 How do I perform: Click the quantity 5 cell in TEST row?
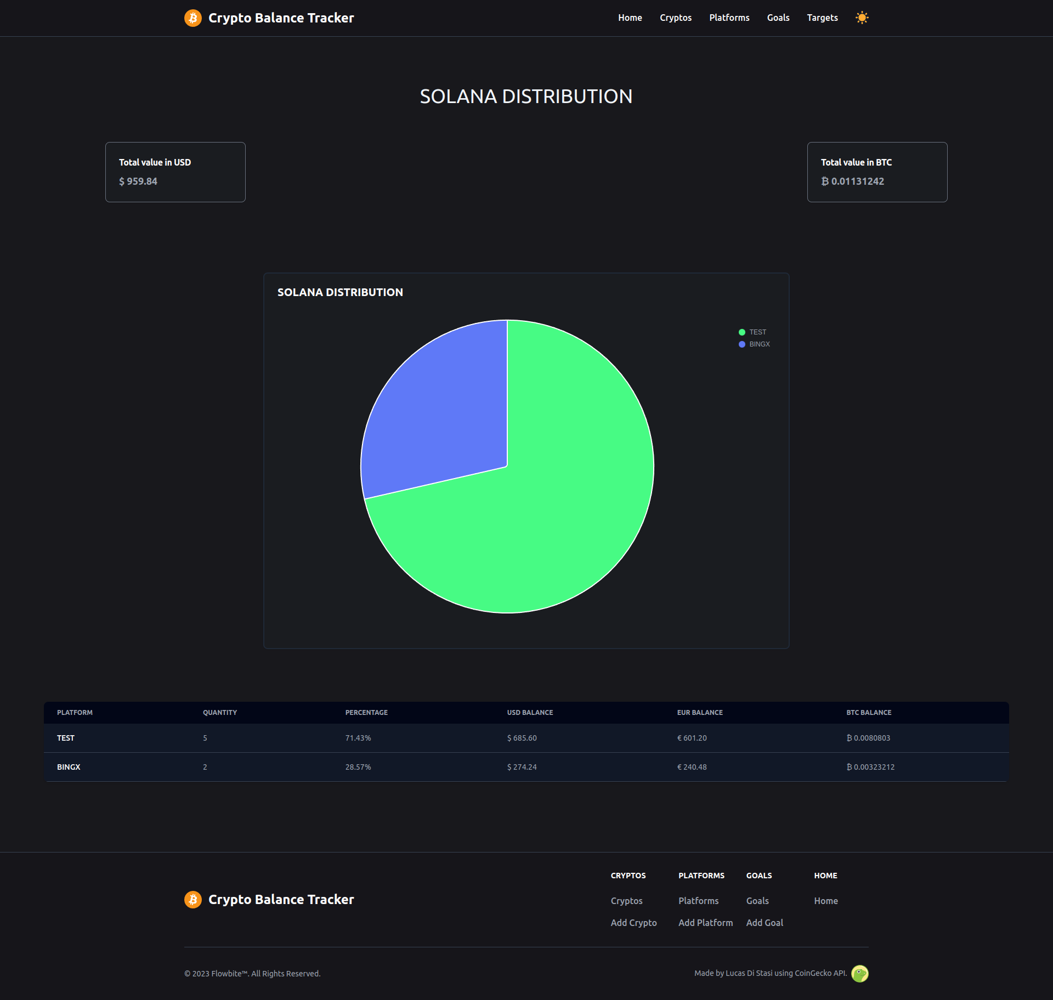pos(205,738)
